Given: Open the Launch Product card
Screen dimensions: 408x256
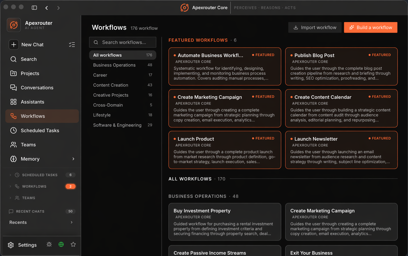Looking at the screenshot, I should [225, 150].
